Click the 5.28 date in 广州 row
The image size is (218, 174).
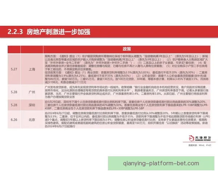pos(14,92)
